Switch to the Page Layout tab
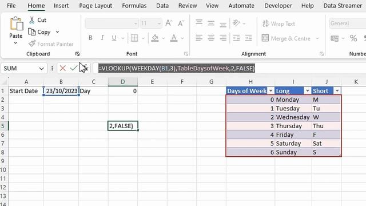Image resolution: width=366 pixels, height=206 pixels. point(96,6)
